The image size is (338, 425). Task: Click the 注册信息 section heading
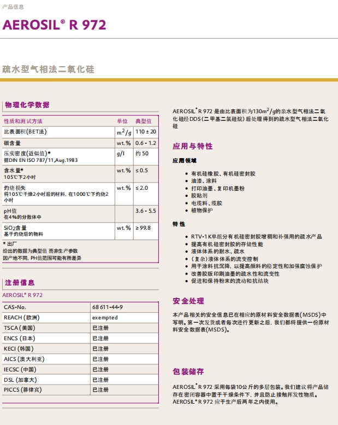(x=20, y=283)
